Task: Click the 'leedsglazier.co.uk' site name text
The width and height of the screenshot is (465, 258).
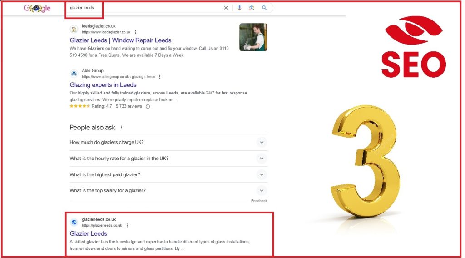Action: click(x=99, y=26)
